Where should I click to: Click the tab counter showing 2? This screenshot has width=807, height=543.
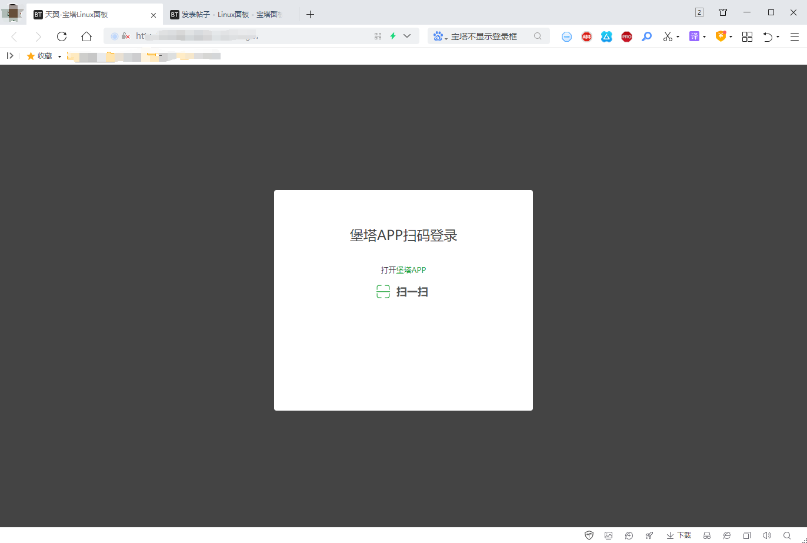tap(699, 12)
